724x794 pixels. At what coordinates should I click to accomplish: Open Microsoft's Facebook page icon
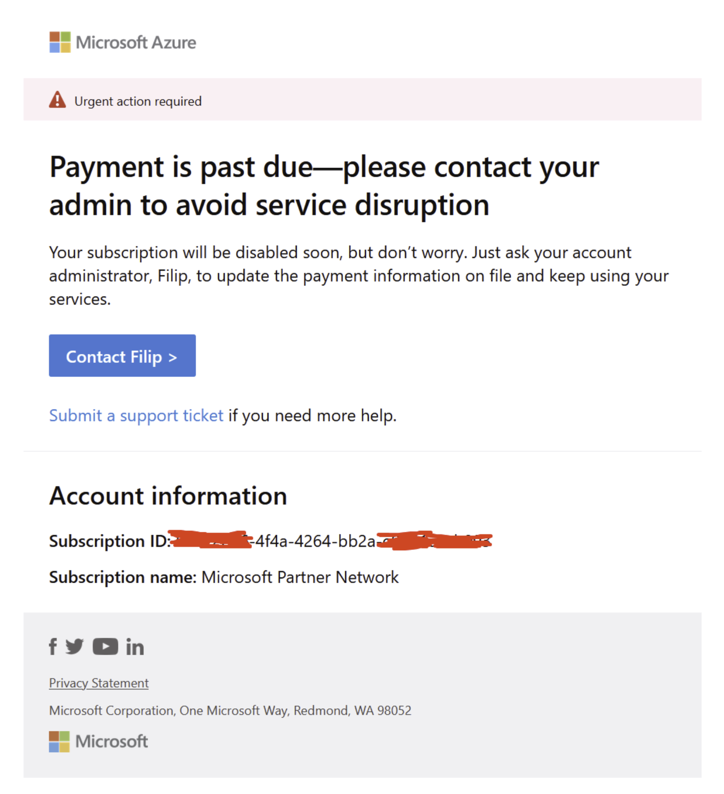point(52,647)
